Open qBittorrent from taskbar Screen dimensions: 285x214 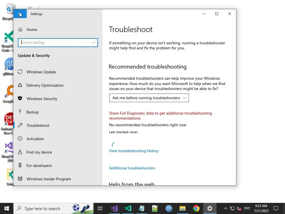click(x=169, y=208)
